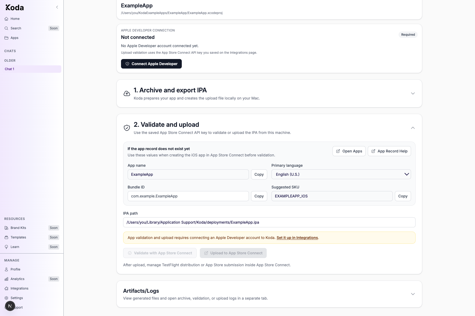Click Learn in the sidebar
Viewport: 475px width, 316px height.
(32, 247)
